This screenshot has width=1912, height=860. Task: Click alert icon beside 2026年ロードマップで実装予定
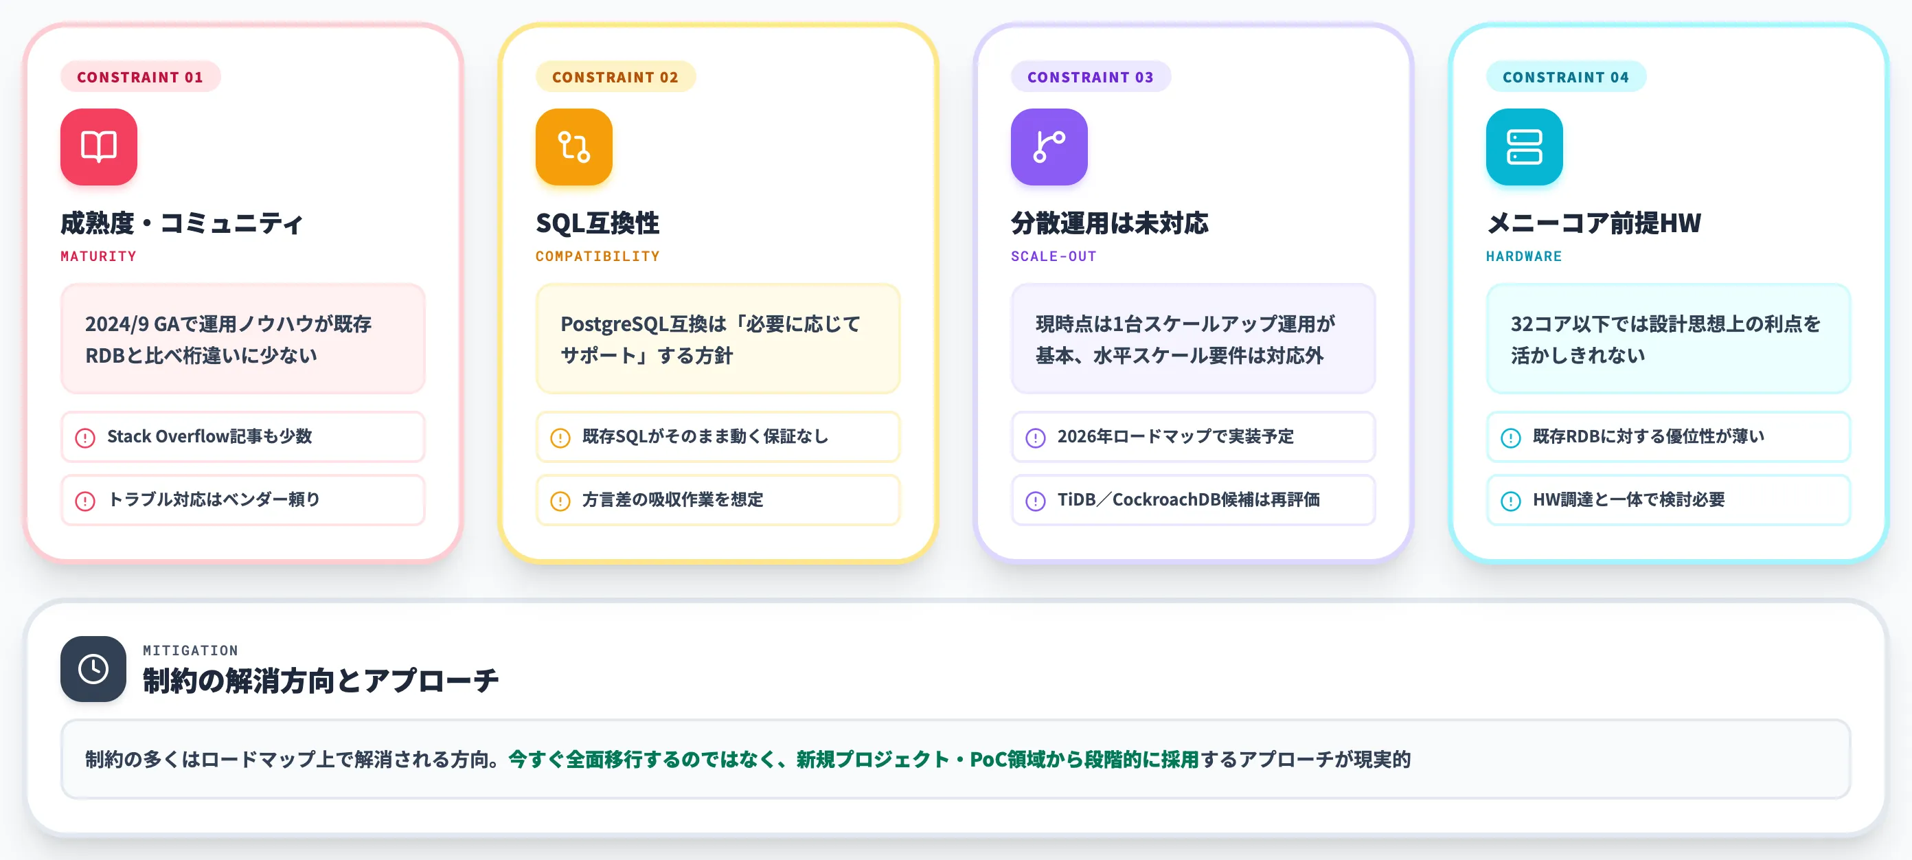[x=1036, y=438]
